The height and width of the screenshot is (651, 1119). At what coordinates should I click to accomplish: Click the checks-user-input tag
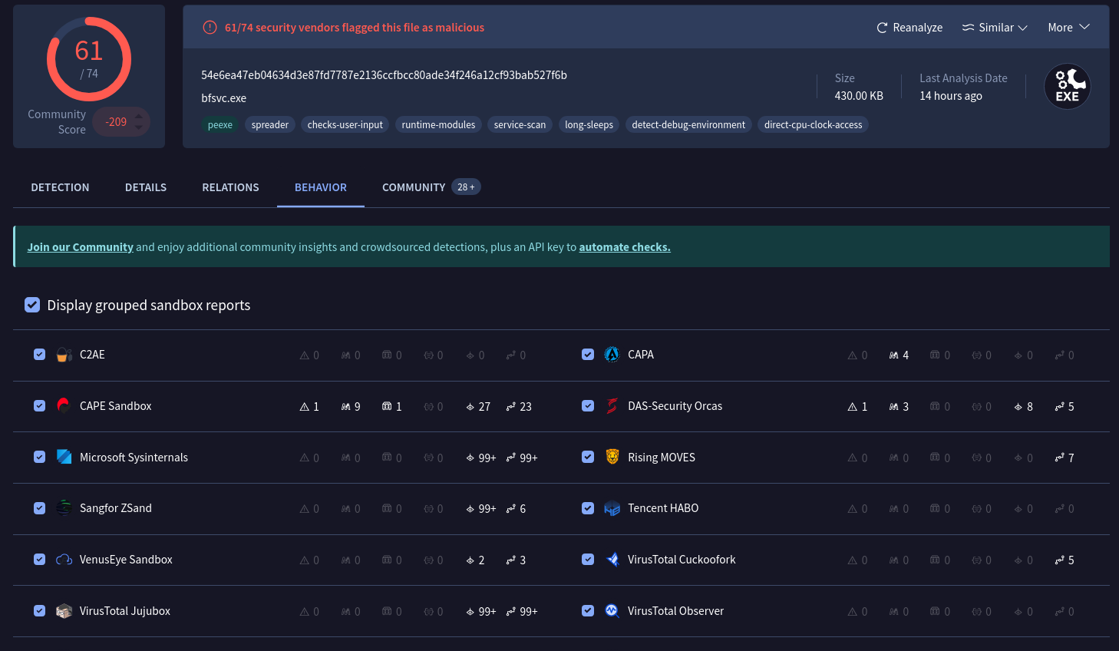tap(345, 124)
